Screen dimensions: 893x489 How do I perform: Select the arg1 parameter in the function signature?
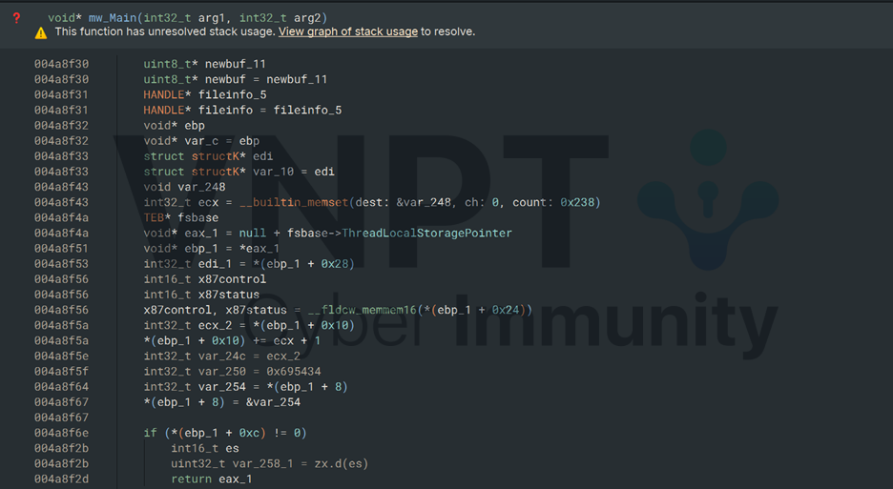pyautogui.click(x=213, y=17)
